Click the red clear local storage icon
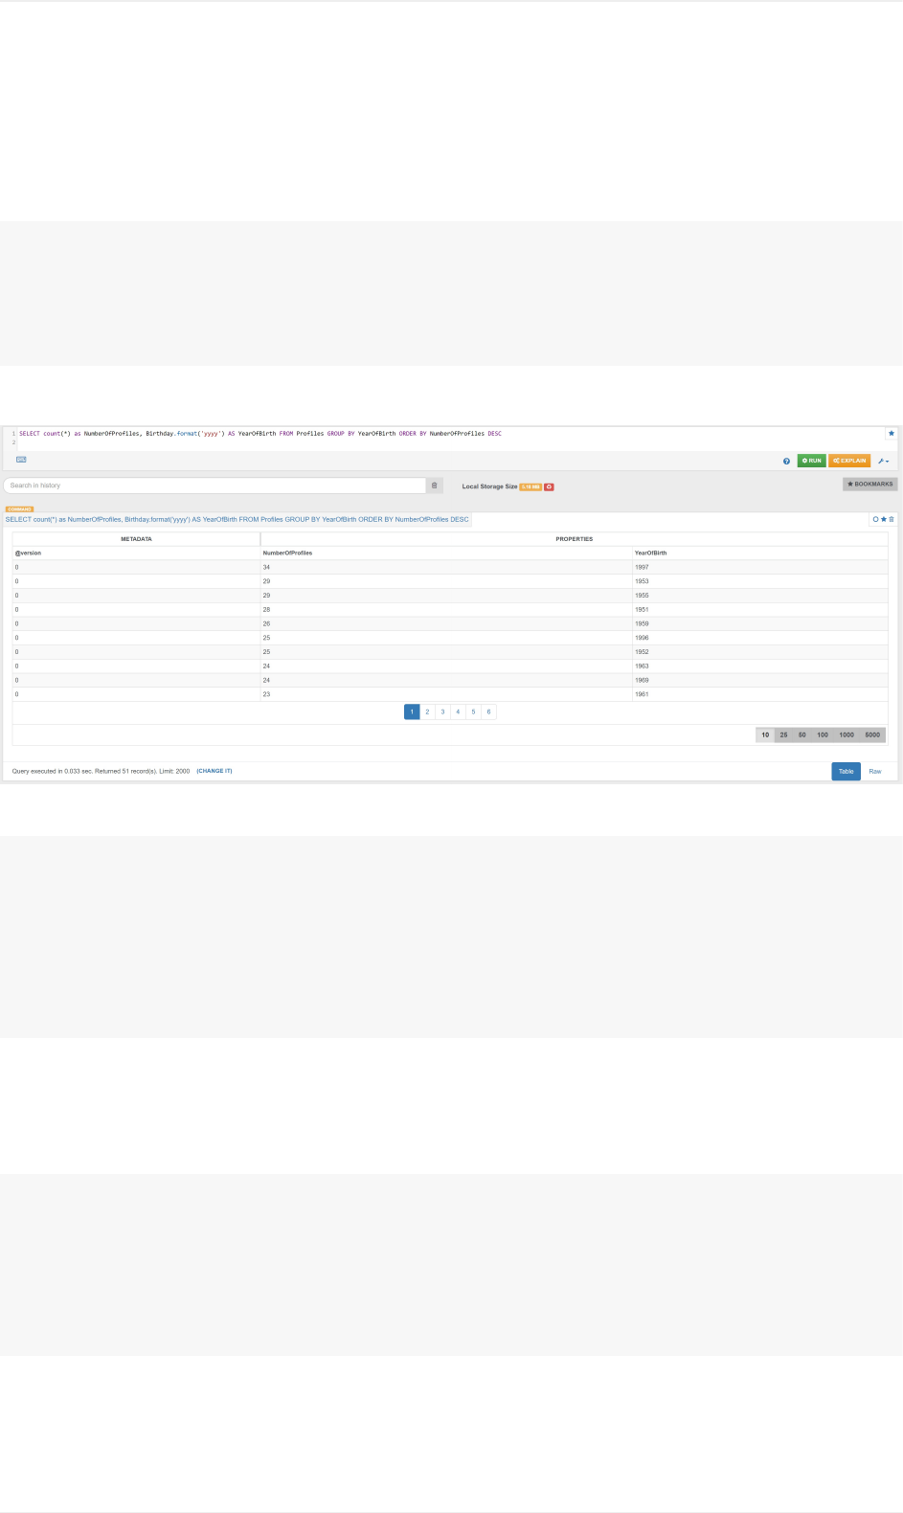 550,486
